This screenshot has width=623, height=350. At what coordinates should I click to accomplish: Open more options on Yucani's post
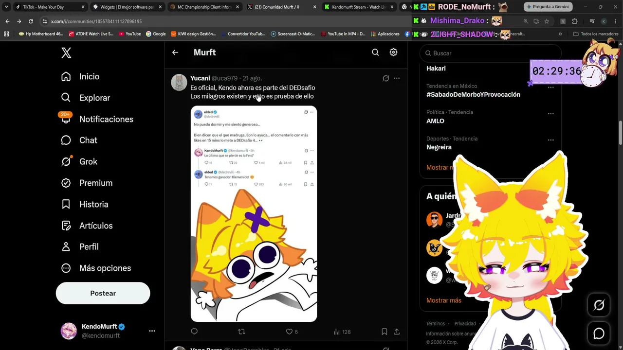coord(397,78)
